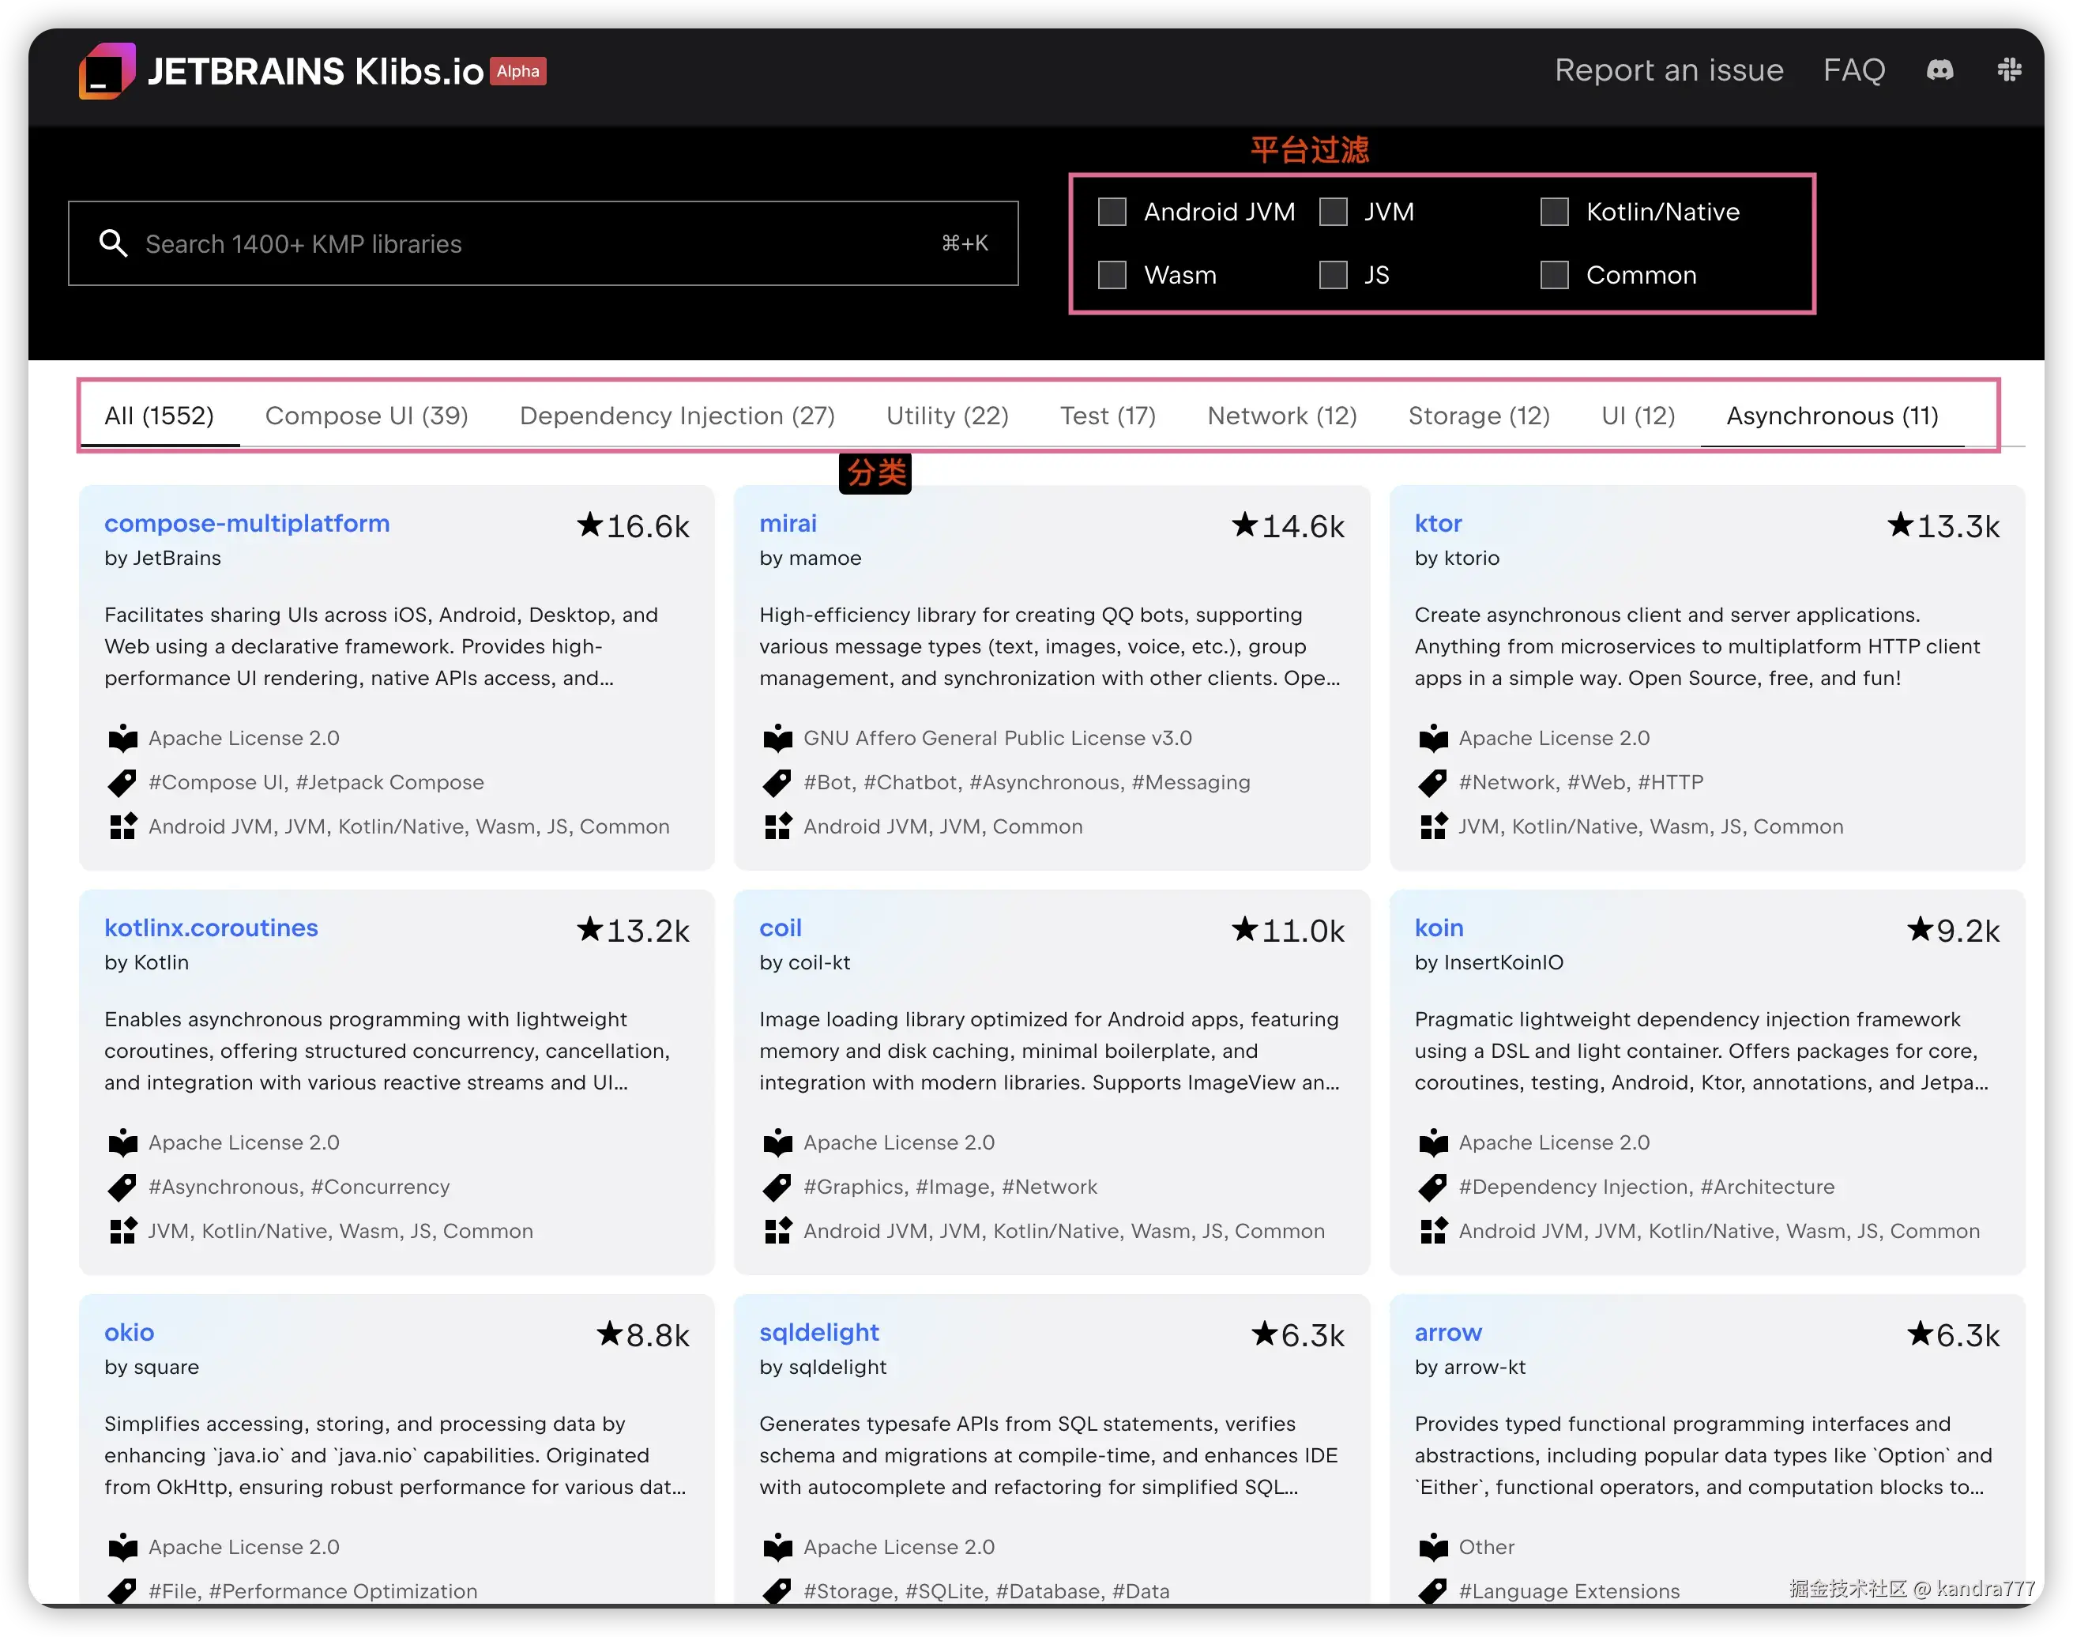The height and width of the screenshot is (1637, 2073).
Task: Click the license icon on compose-multiplatform card
Action: (122, 738)
